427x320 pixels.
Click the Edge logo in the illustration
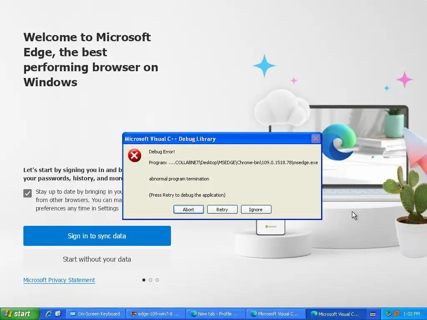tap(339, 142)
